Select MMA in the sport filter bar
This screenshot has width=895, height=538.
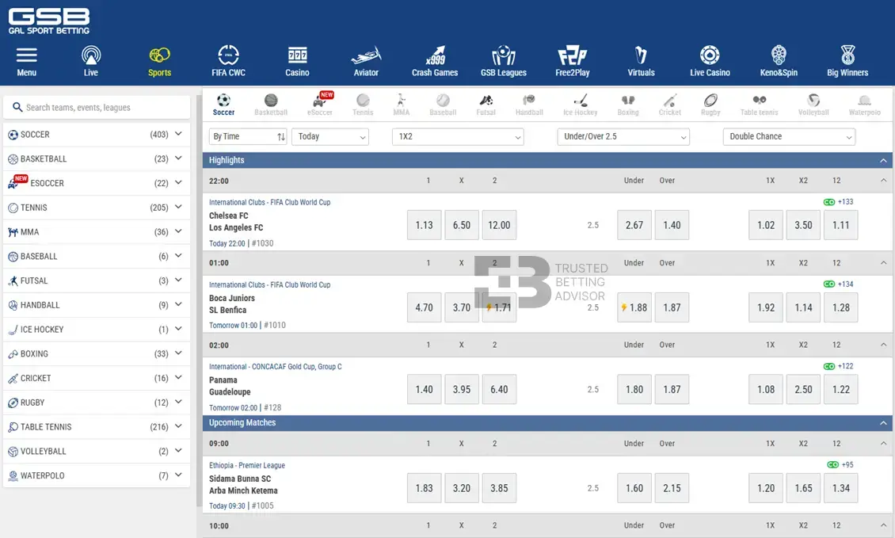pyautogui.click(x=402, y=105)
